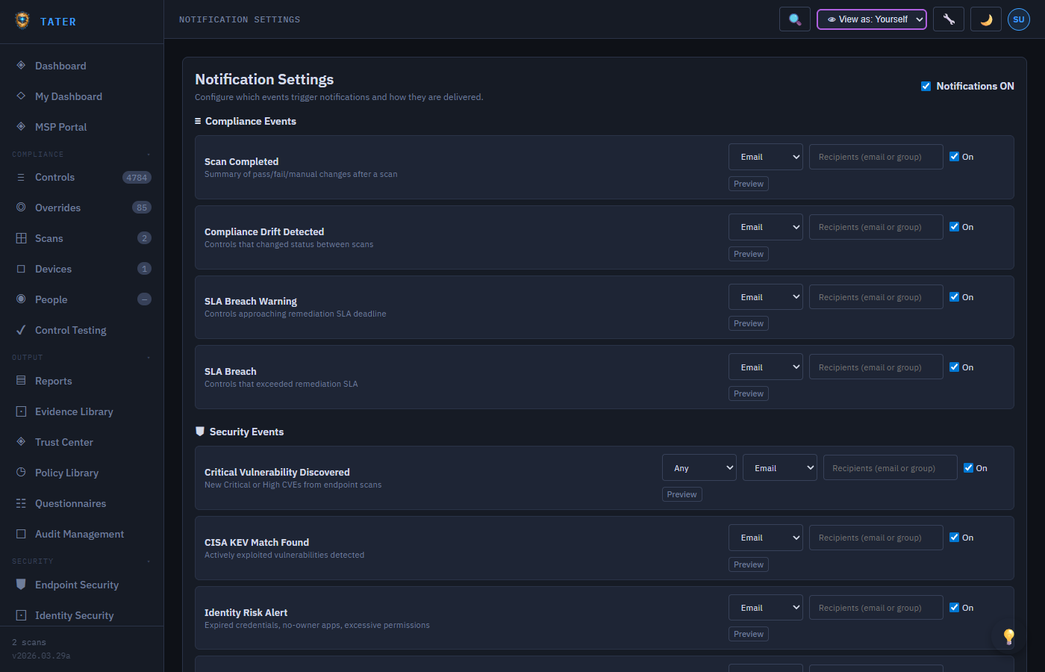Preview the CISA KEV Match notification

click(x=749, y=564)
